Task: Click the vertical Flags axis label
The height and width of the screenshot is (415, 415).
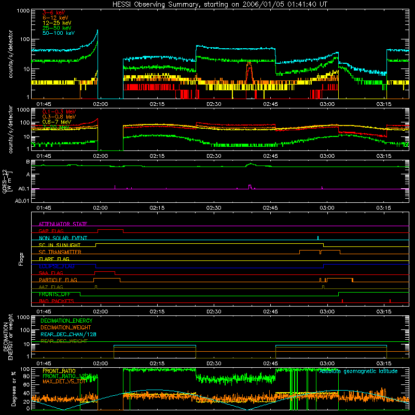Action: [x=21, y=259]
